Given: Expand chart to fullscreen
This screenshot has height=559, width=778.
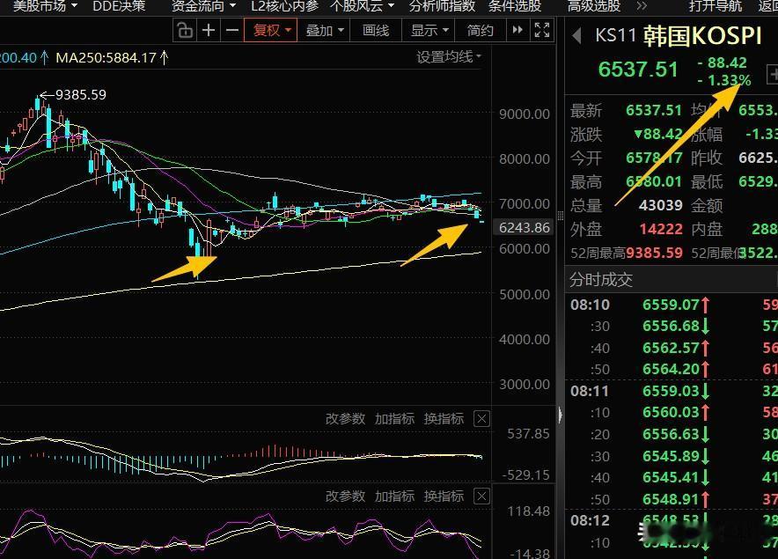Looking at the screenshot, I should point(542,30).
